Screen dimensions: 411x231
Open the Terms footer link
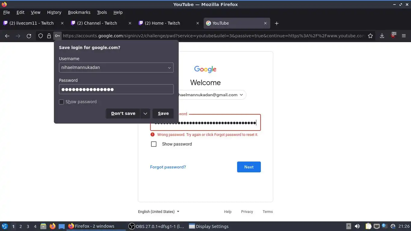pyautogui.click(x=268, y=212)
